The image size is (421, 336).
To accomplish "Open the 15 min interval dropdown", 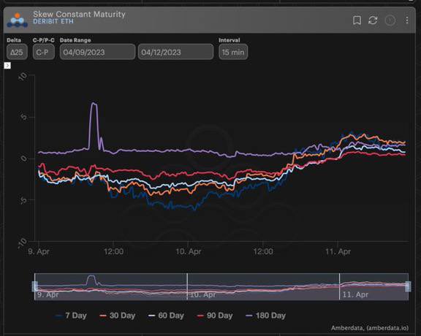I will [233, 52].
